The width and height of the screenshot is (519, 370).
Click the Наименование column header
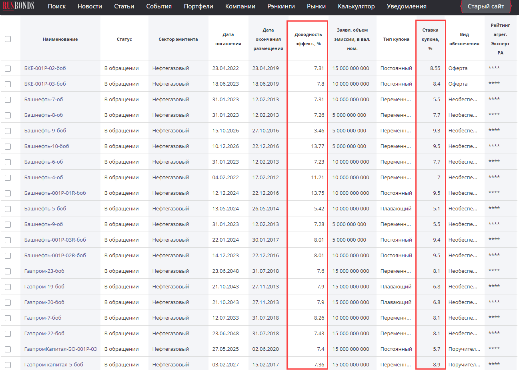(x=60, y=39)
